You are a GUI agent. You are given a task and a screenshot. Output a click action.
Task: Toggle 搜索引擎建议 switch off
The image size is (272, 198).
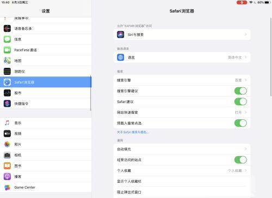pos(240,91)
